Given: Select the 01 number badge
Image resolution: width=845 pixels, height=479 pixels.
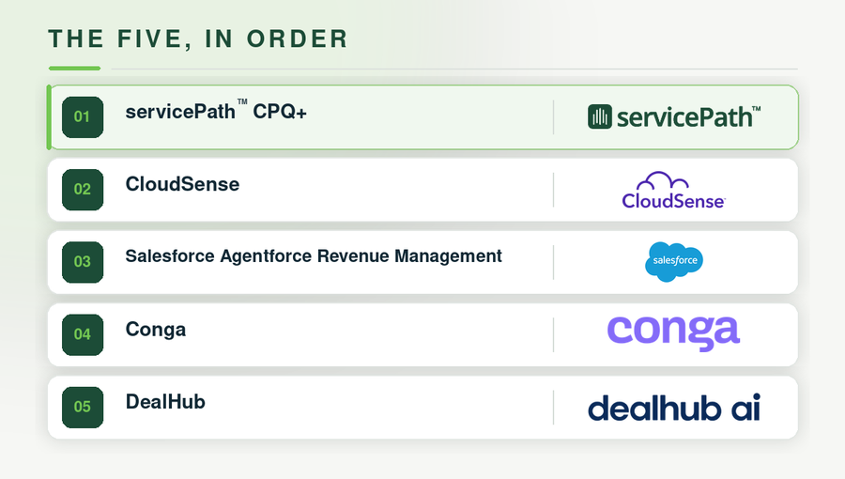Looking at the screenshot, I should point(83,116).
